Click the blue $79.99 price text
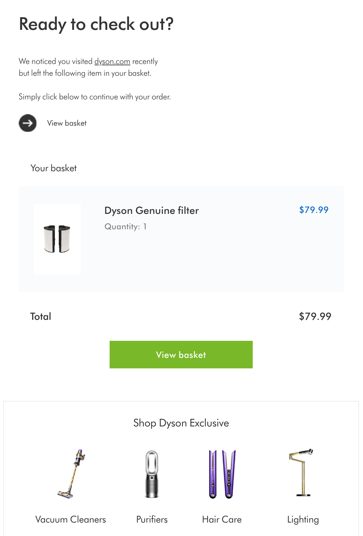Viewport: 363px width, 536px height. (x=314, y=210)
